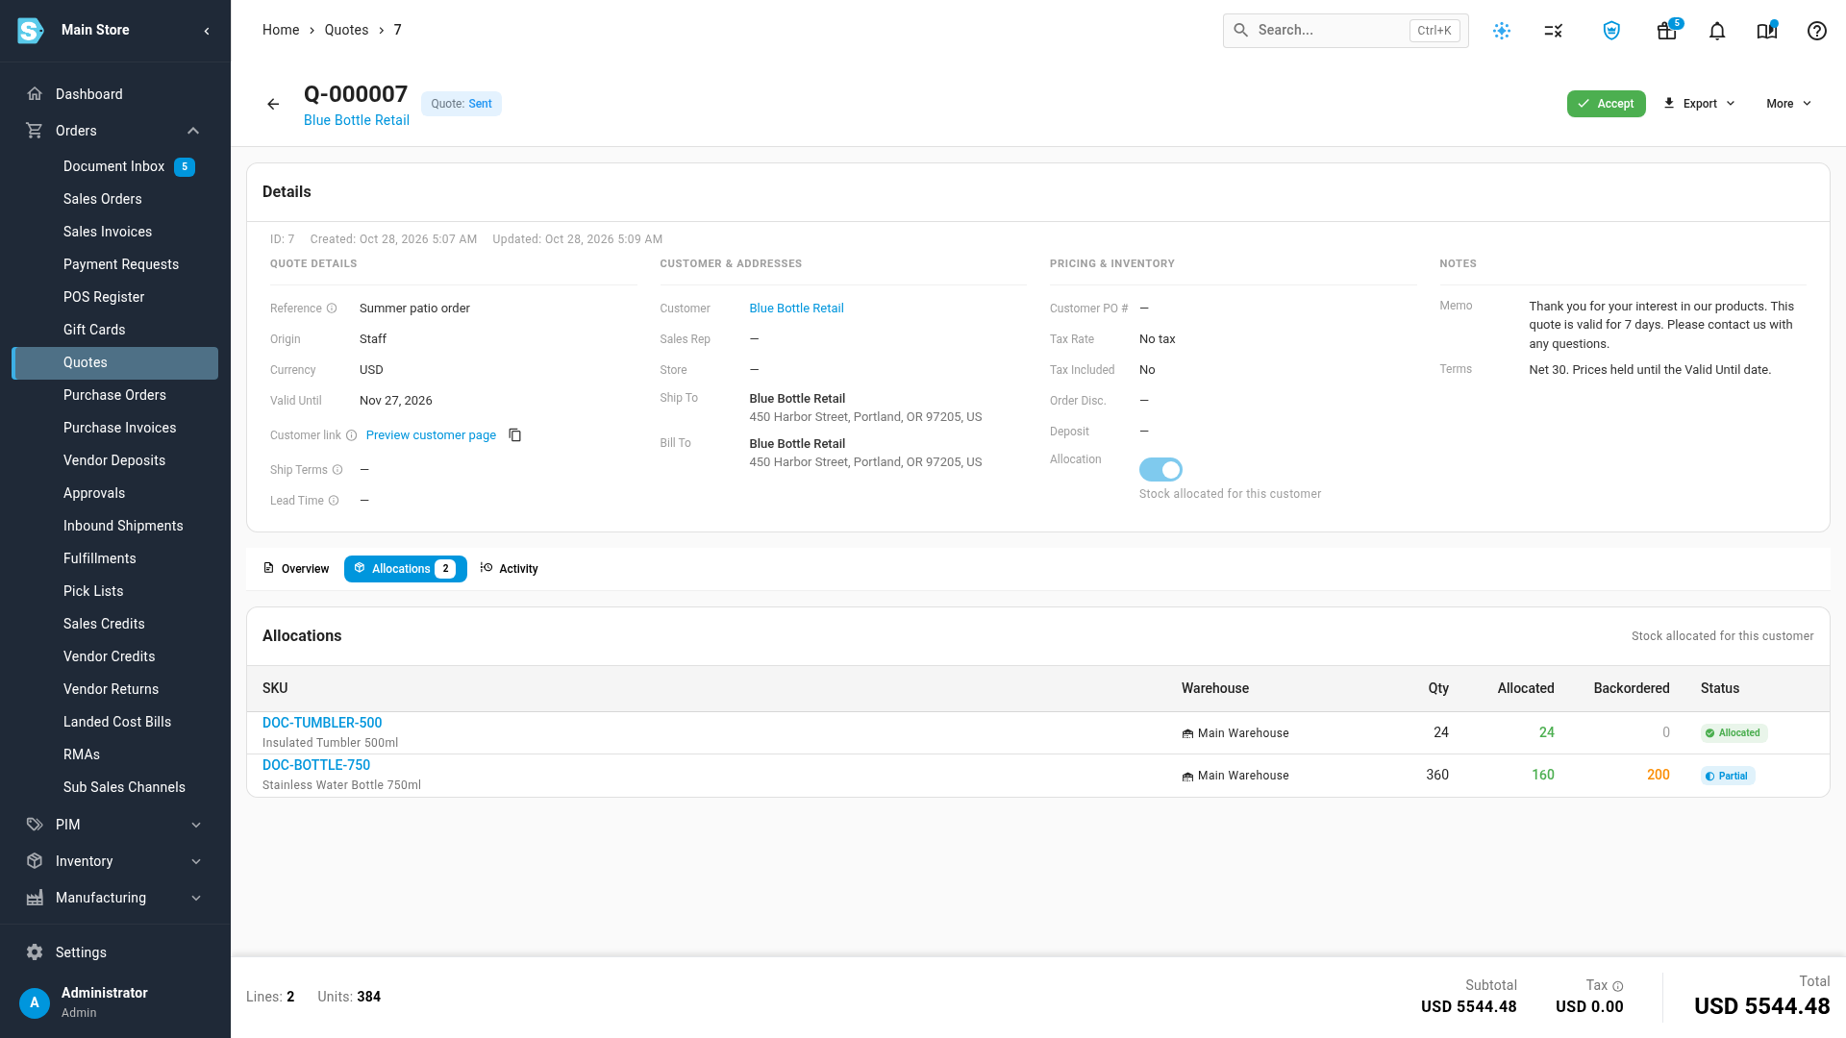Open the gift box icon with badge
Viewport: 1846px width, 1038px height.
point(1667,31)
